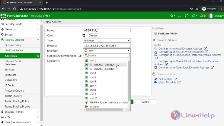Click interface list vertical scrollbar
This screenshot has width=224, height=126.
pyautogui.click(x=129, y=81)
